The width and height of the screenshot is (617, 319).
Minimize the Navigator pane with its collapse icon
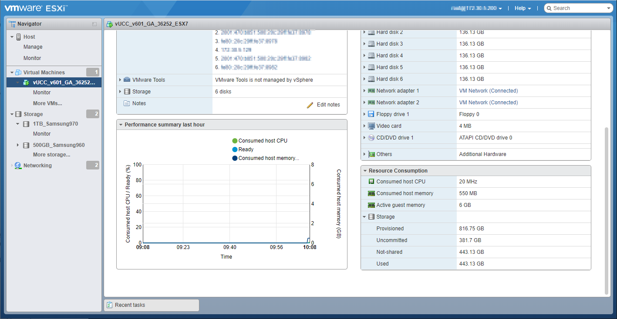pyautogui.click(x=94, y=24)
